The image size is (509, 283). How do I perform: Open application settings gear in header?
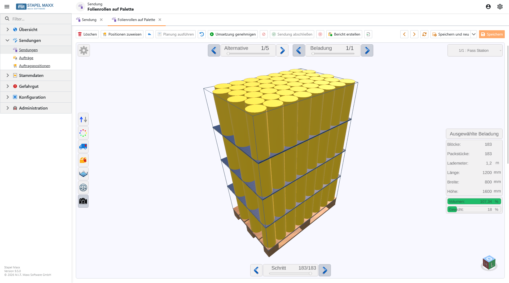[500, 7]
